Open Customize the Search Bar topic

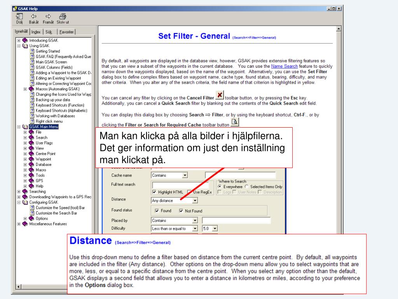56,213
